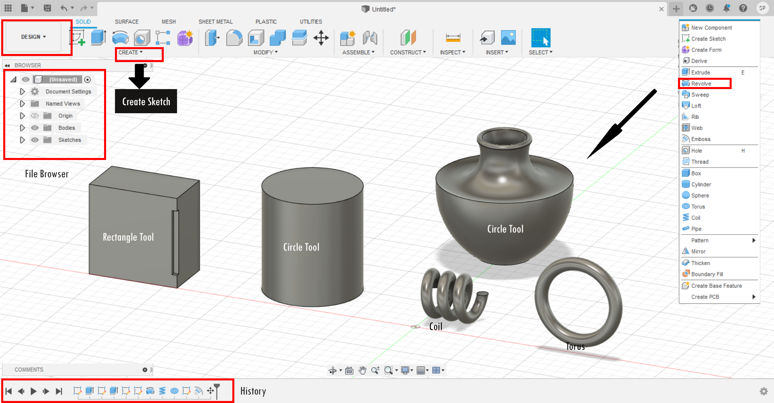
Task: Select the Measure tool icon
Action: tap(453, 38)
